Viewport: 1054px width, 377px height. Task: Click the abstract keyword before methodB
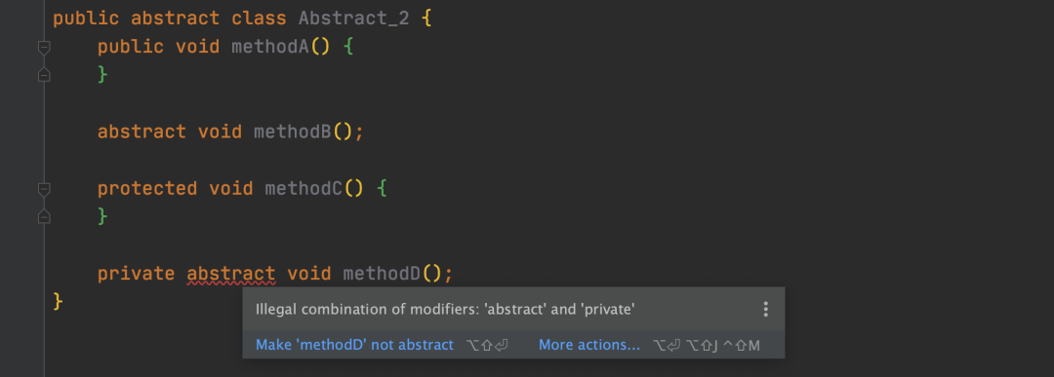pyautogui.click(x=142, y=132)
